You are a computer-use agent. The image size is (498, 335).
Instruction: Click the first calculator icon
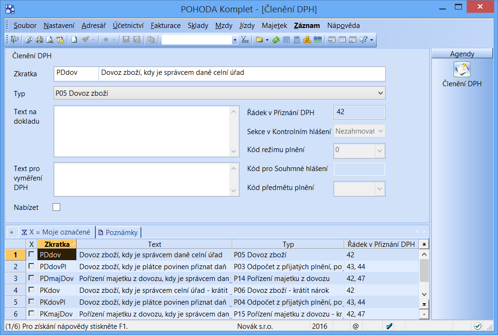(x=286, y=40)
